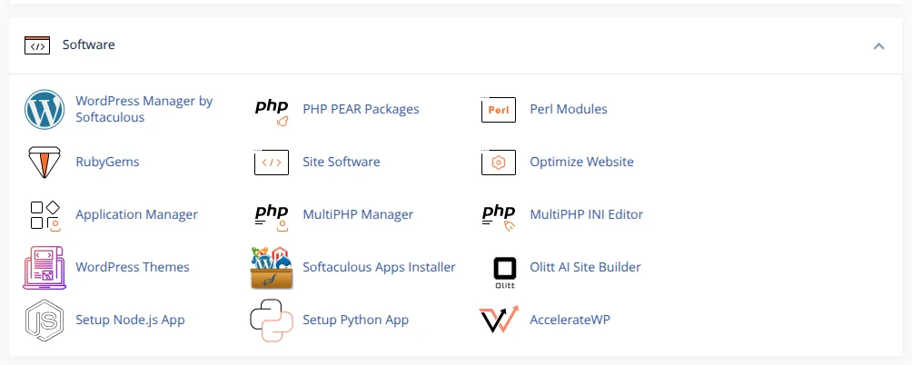This screenshot has width=912, height=365.
Task: Click the Software section title text
Action: click(x=89, y=44)
